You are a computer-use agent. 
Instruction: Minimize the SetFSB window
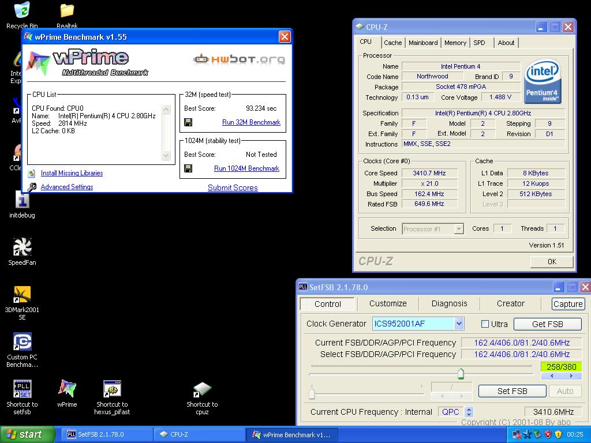point(559,287)
